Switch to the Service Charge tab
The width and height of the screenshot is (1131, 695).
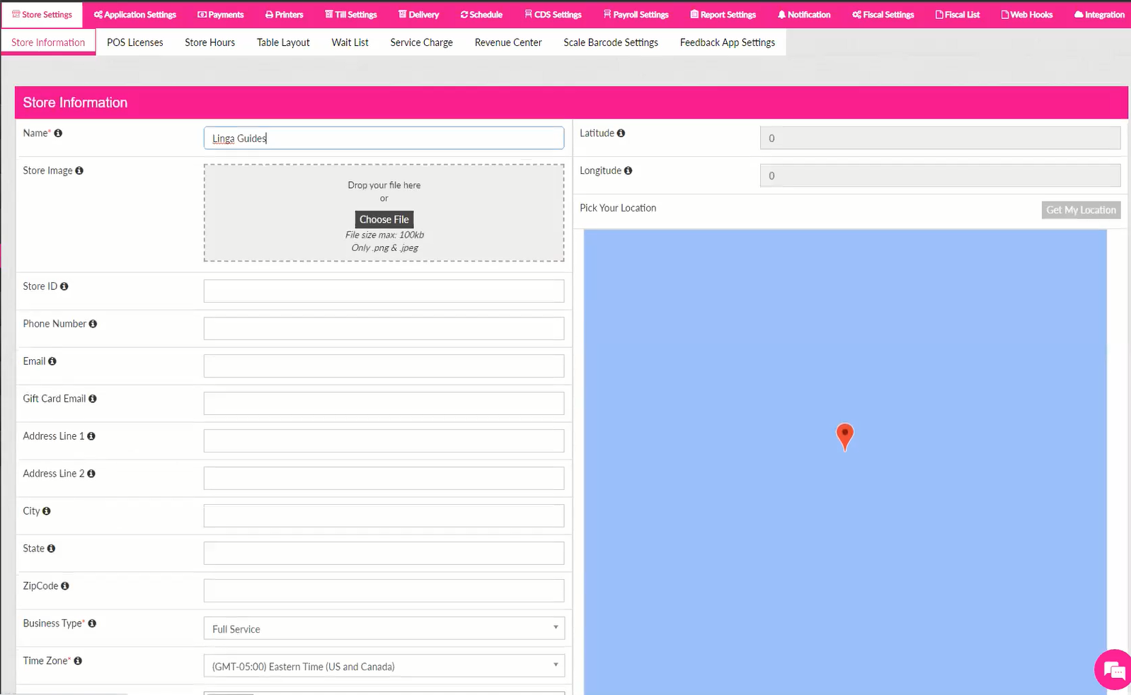click(422, 42)
